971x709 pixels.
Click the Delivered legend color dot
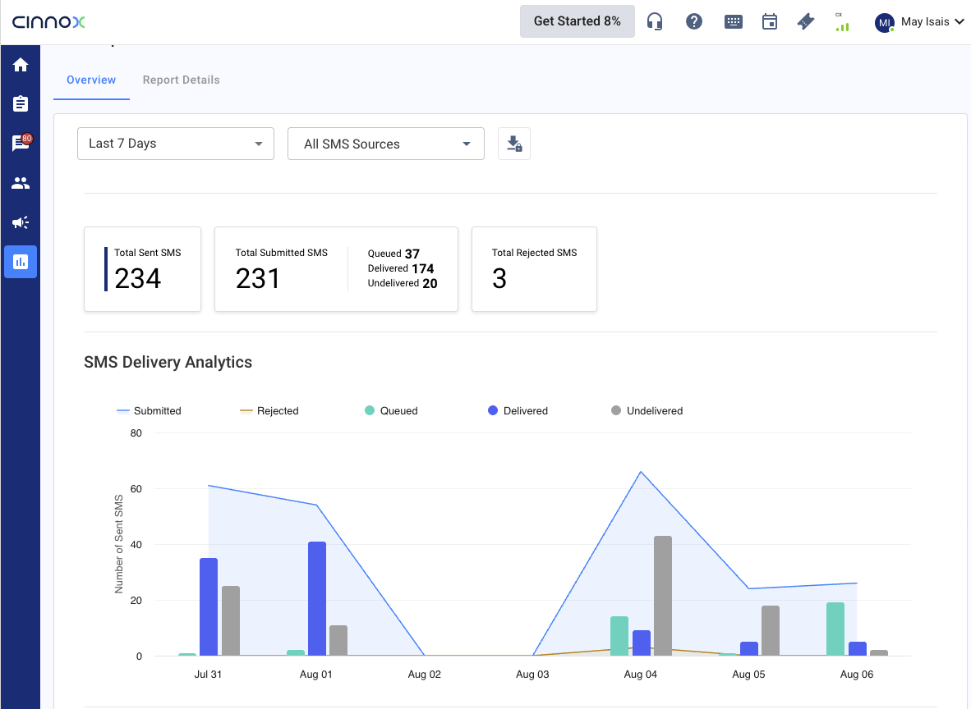(493, 410)
